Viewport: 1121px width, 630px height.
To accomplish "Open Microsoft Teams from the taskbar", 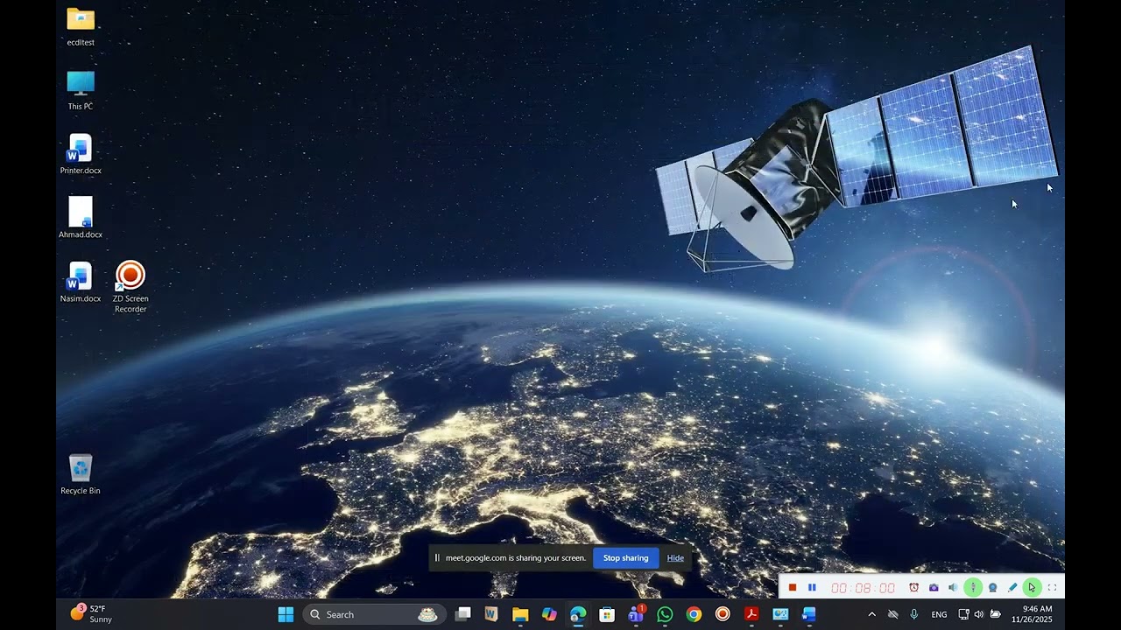I will pyautogui.click(x=636, y=614).
